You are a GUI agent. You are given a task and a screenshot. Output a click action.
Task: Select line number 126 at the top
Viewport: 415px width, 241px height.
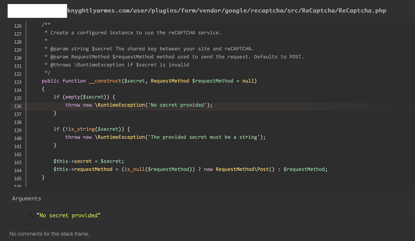coord(17,26)
